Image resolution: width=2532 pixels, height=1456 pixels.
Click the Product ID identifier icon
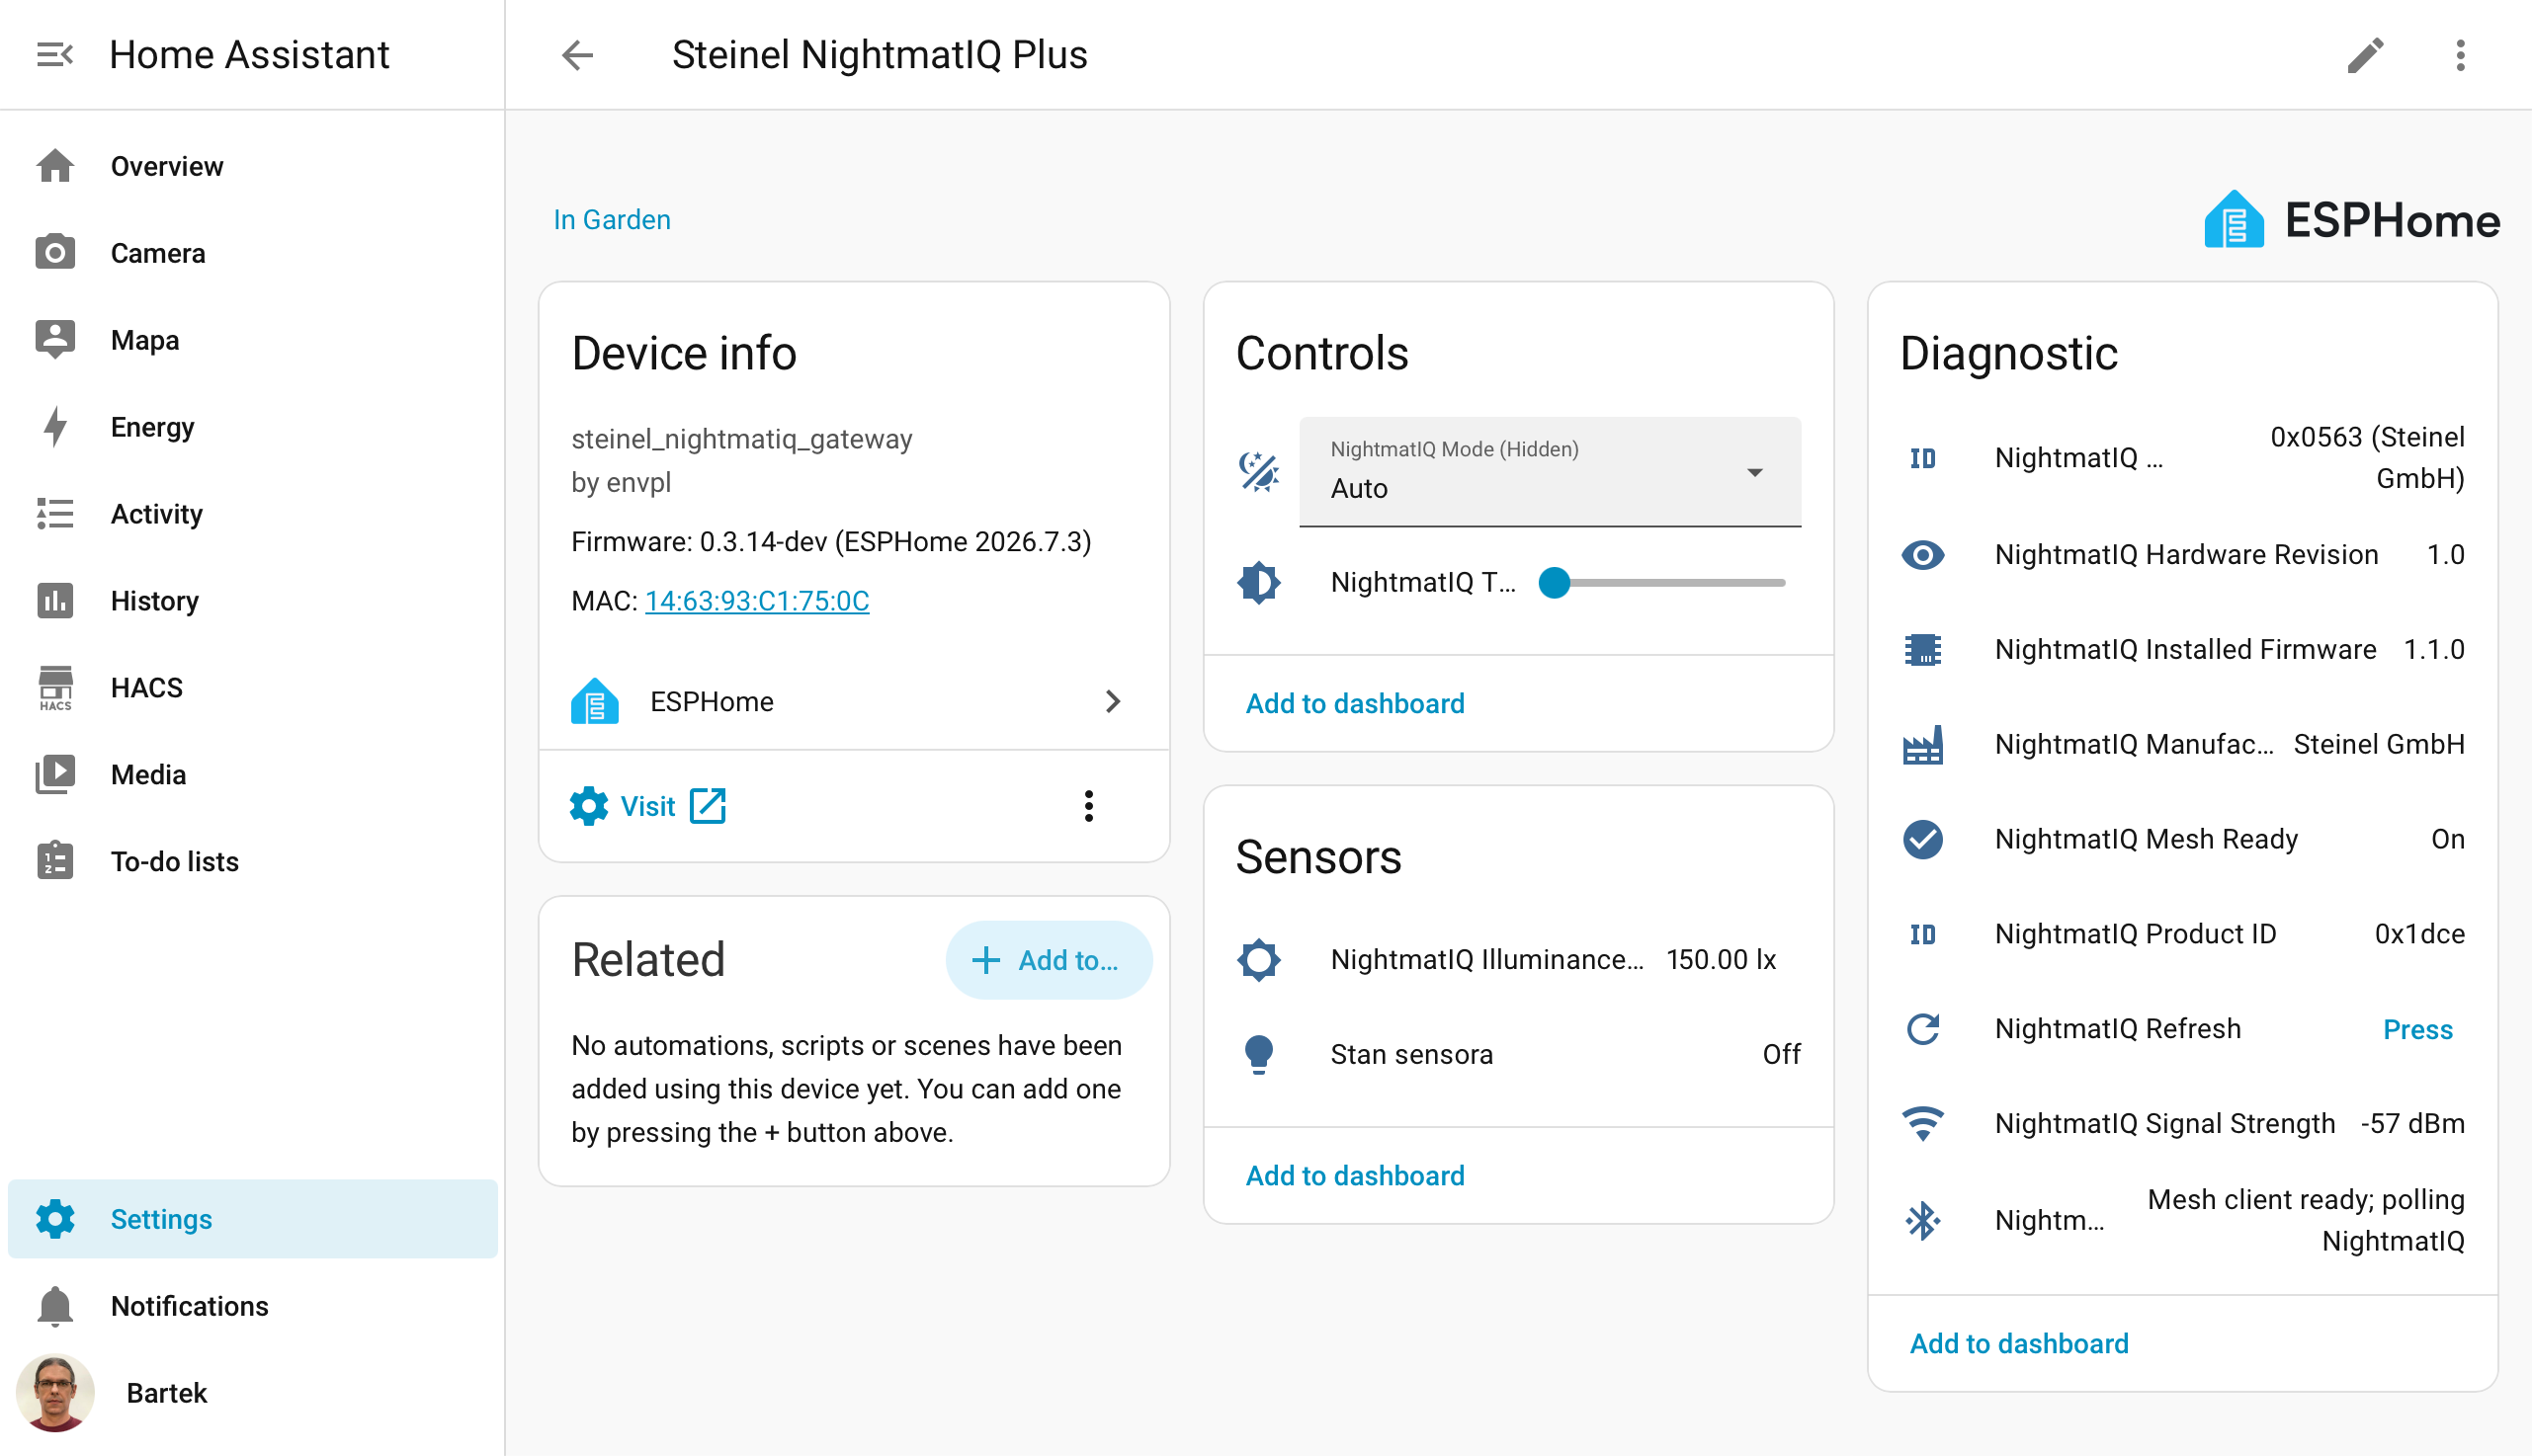pyautogui.click(x=1923, y=935)
